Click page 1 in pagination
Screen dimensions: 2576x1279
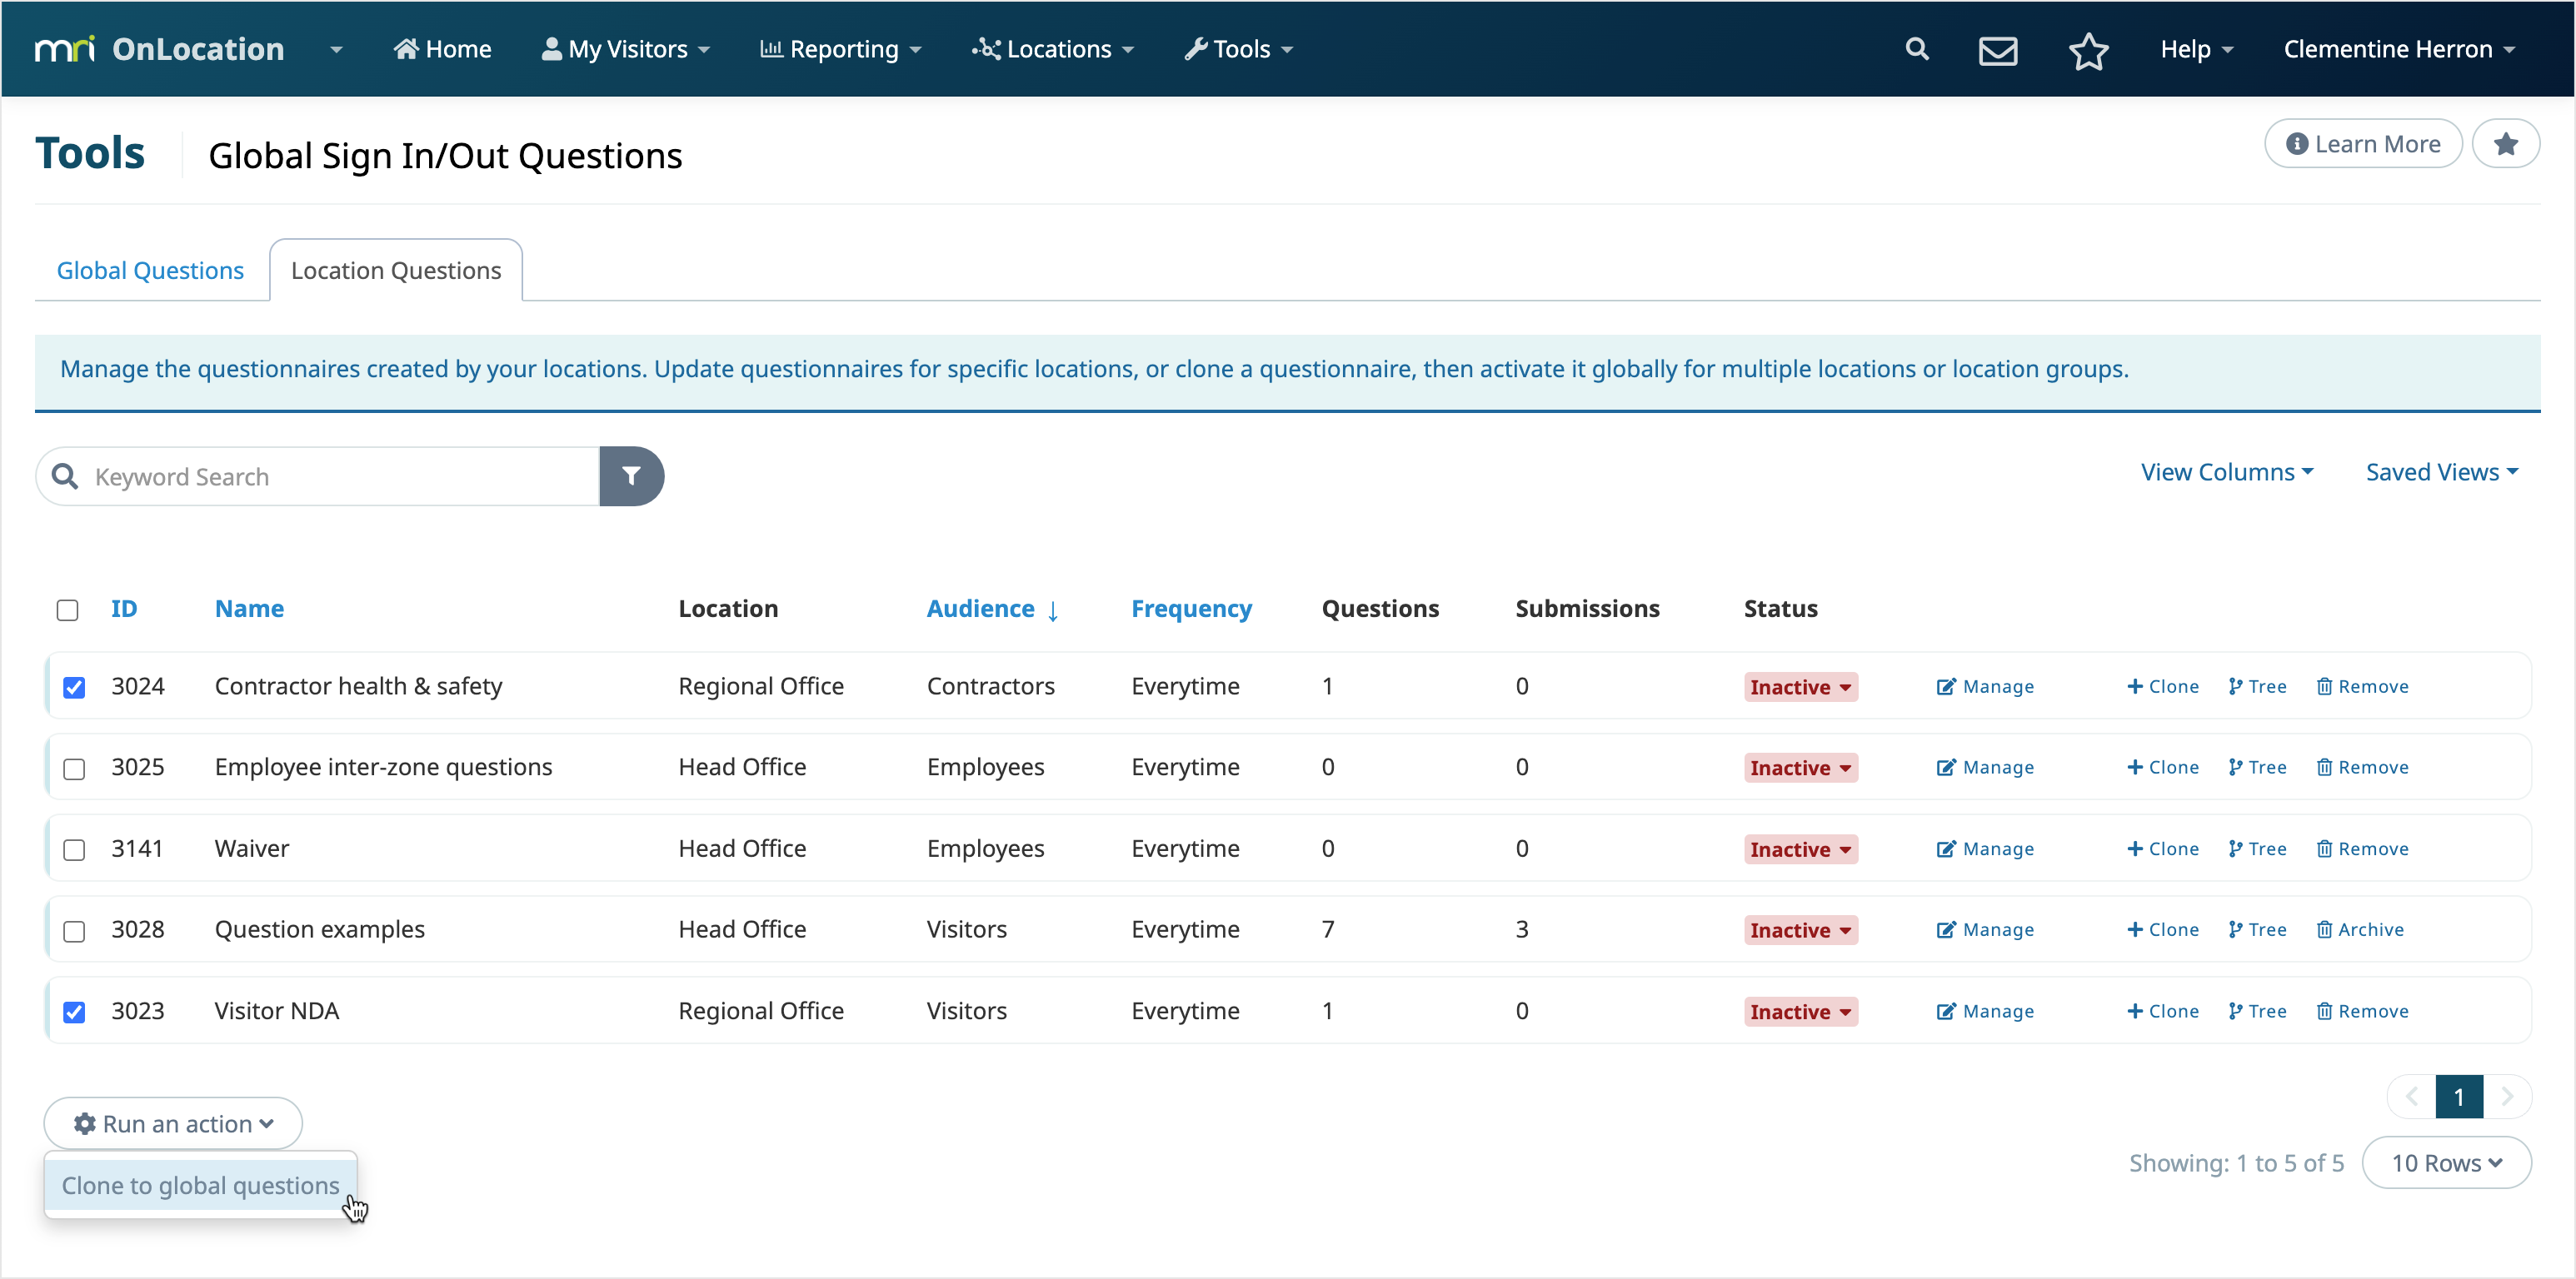pyautogui.click(x=2459, y=1097)
